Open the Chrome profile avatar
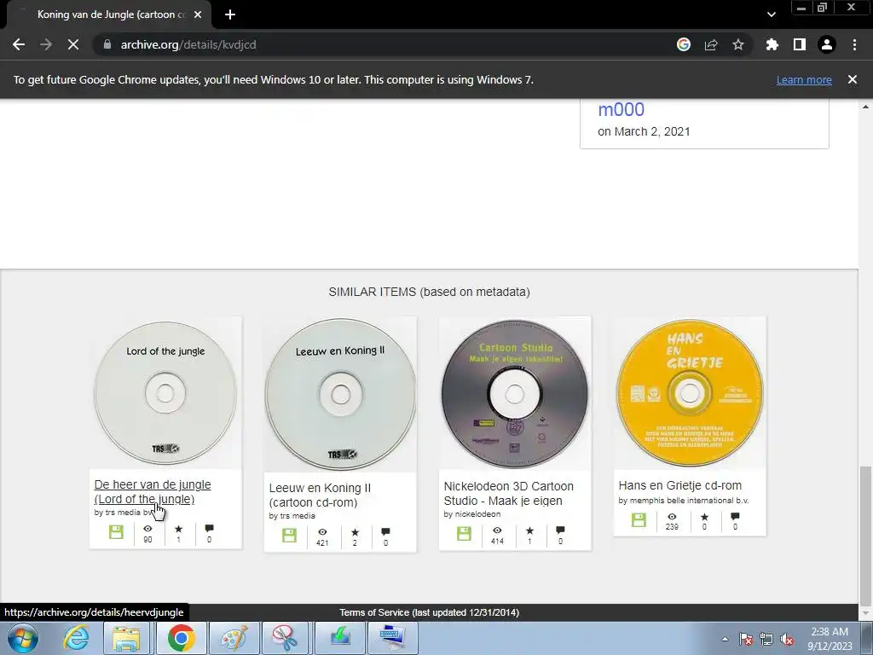Viewport: 873px width, 655px height. point(827,44)
